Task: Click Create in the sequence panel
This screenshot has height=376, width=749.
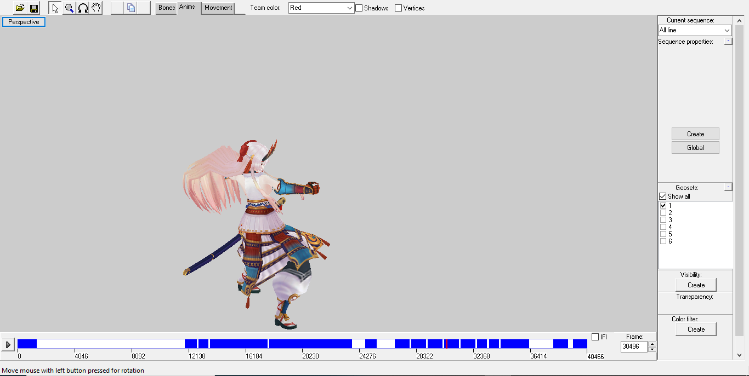Action: [695, 134]
